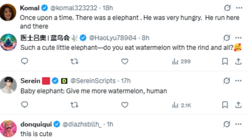Repost Serein's baby elephant tweet
Screen dimensions: 247x139
[x=74, y=105]
